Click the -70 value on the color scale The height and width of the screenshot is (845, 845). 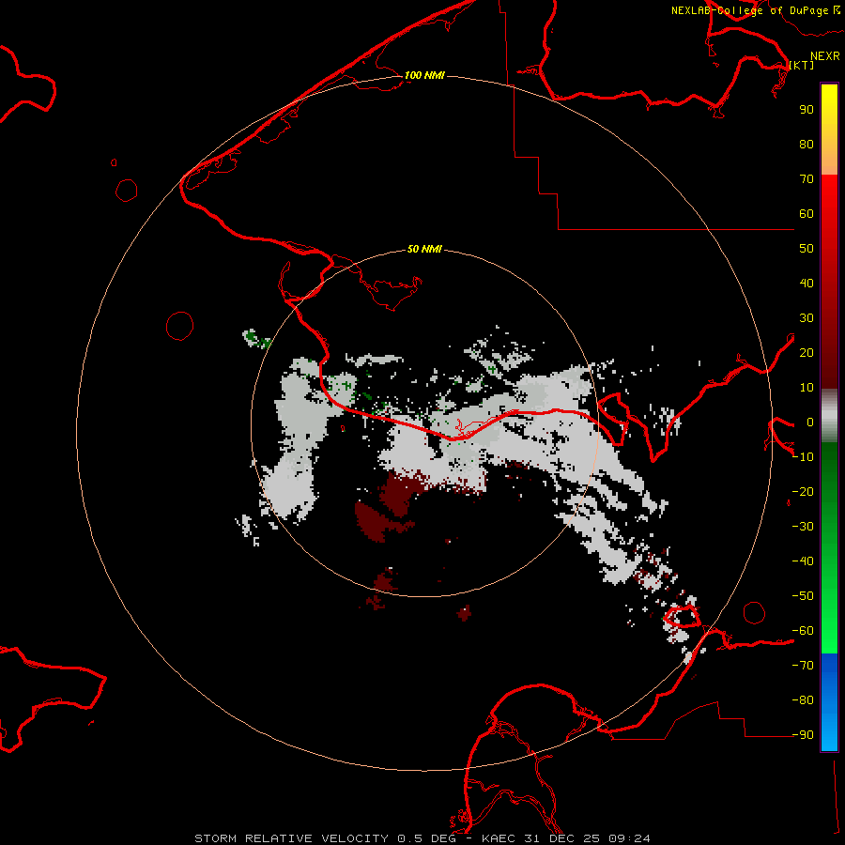pos(803,666)
